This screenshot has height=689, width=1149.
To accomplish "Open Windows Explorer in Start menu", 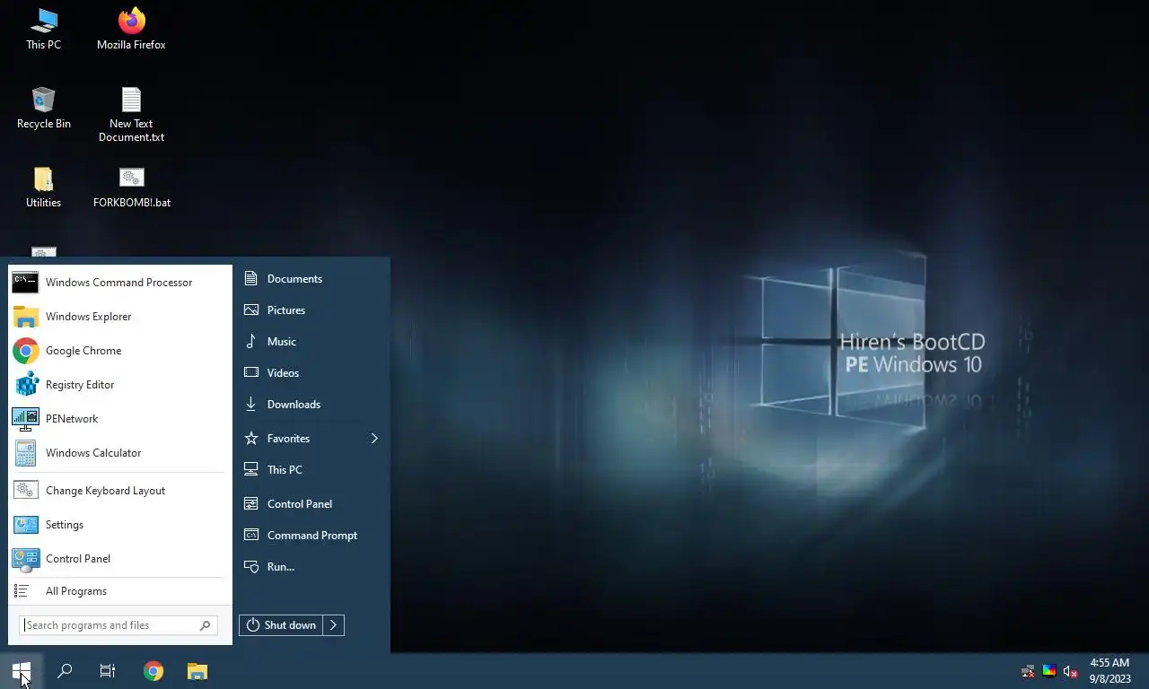I will click(x=119, y=317).
